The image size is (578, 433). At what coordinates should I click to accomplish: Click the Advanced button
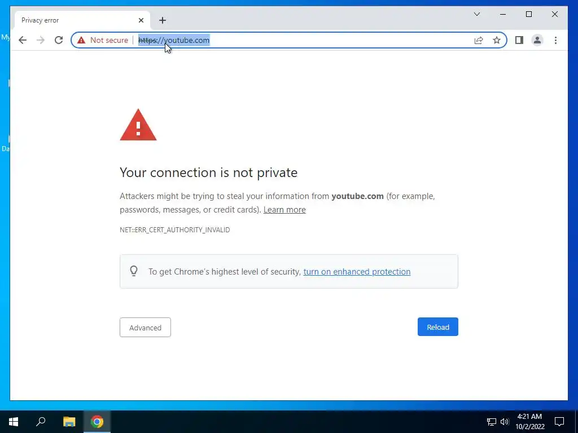point(145,328)
